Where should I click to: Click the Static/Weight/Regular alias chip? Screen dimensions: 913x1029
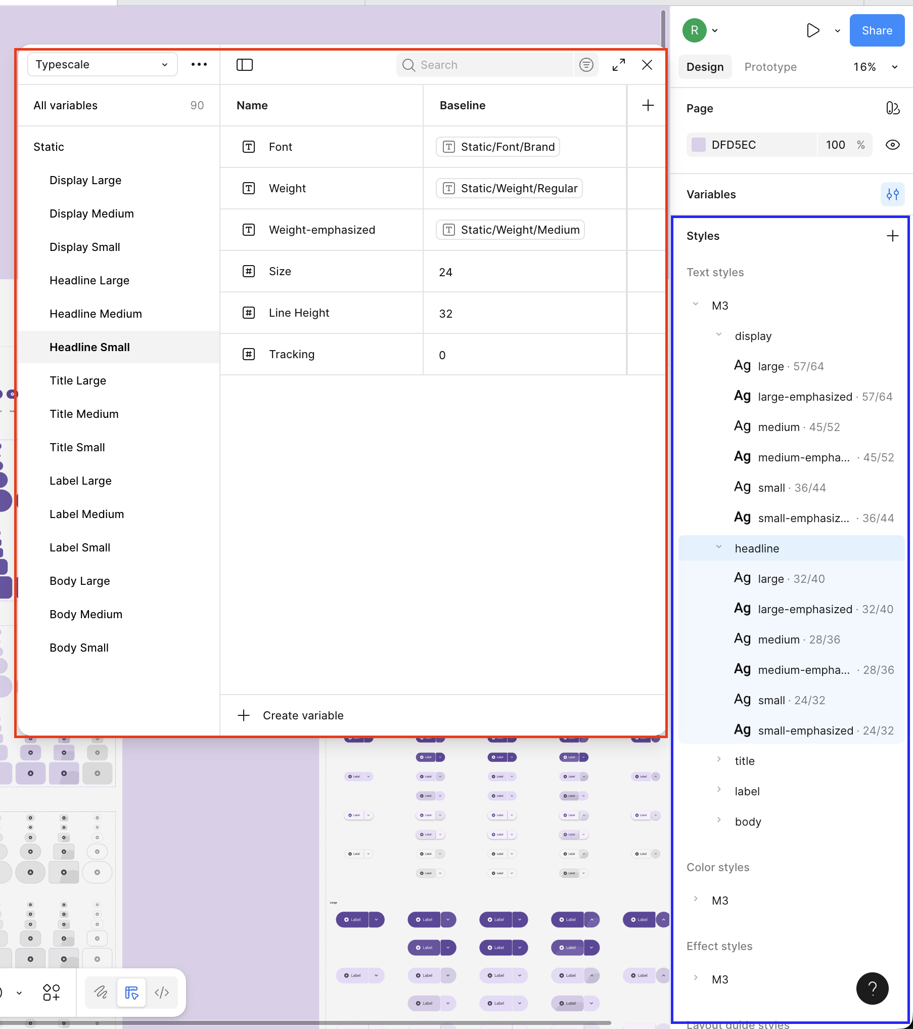coord(509,188)
